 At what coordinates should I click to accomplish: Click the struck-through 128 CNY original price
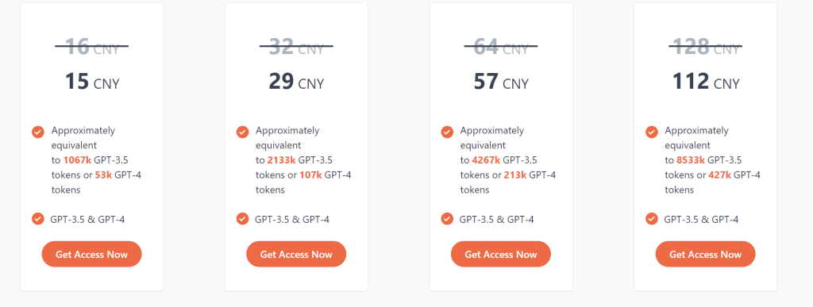pos(706,47)
